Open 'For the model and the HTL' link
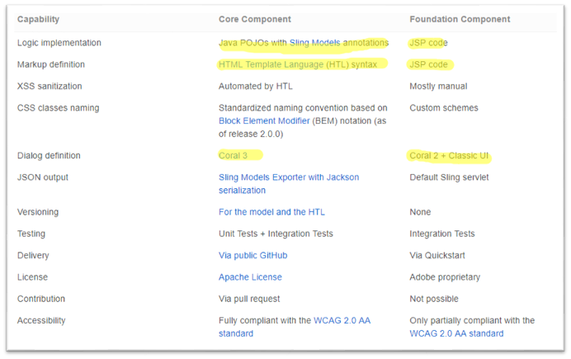This screenshot has height=359, width=571. [271, 212]
